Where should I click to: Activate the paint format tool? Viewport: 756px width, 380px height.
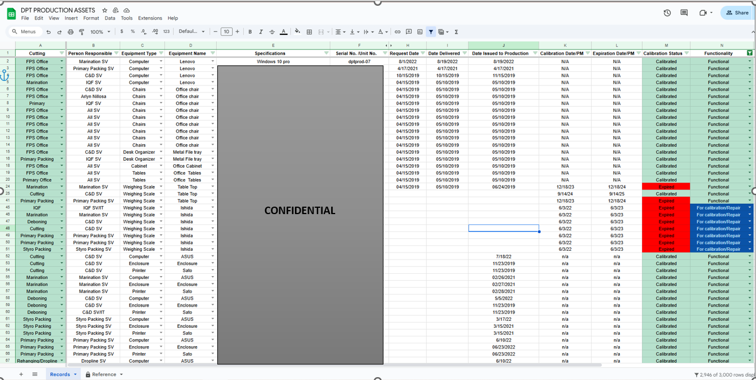pyautogui.click(x=82, y=32)
